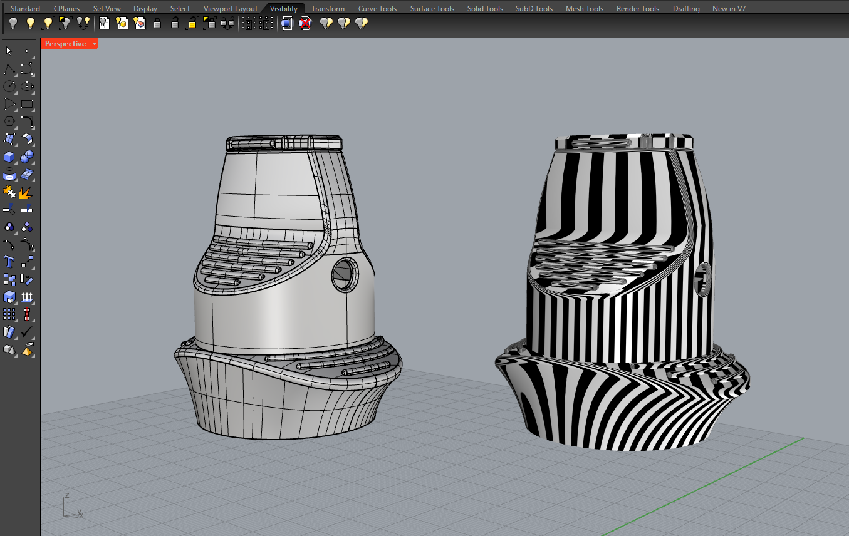
Task: Open the SubD Tools tab
Action: pyautogui.click(x=534, y=9)
